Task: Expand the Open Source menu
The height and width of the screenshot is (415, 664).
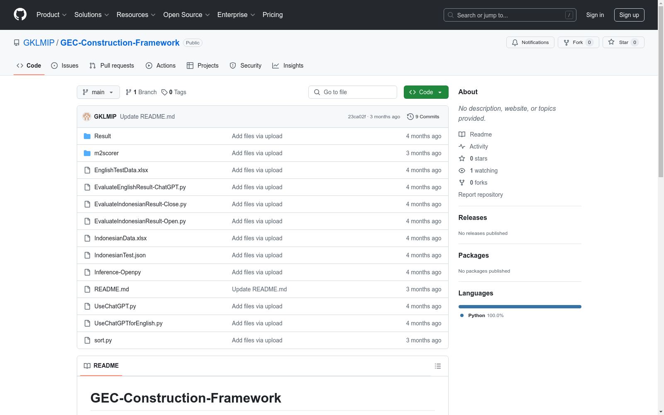Action: tap(187, 15)
